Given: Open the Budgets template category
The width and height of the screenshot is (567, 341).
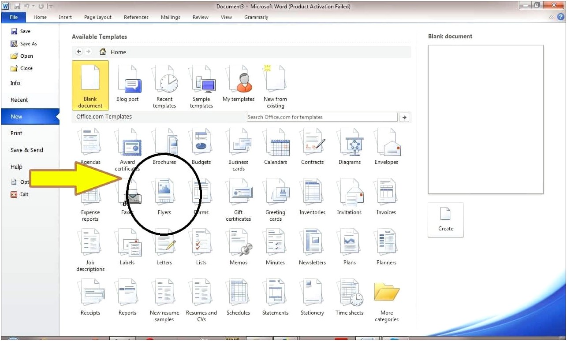Looking at the screenshot, I should pyautogui.click(x=201, y=147).
